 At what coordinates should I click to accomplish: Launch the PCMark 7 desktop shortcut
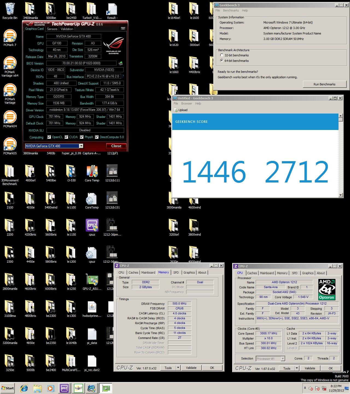(10, 38)
